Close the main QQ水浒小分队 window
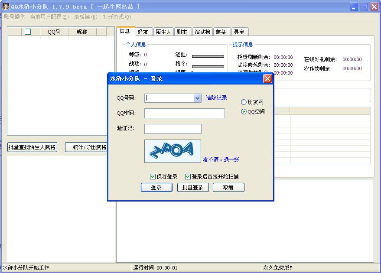 [374, 6]
